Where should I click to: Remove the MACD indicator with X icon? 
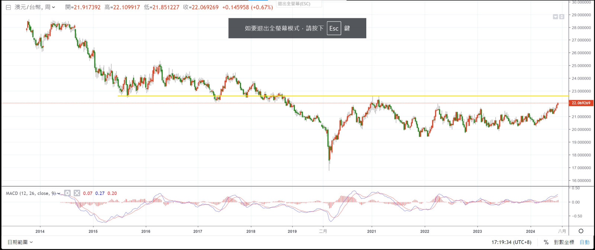coord(77,193)
